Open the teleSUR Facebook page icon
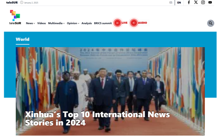The height and width of the screenshot is (136, 220). [x=189, y=2]
